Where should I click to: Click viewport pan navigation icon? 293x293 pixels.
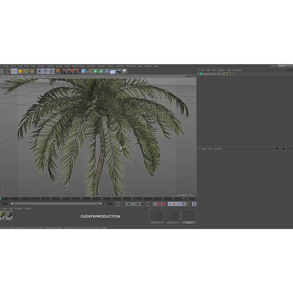point(187,76)
